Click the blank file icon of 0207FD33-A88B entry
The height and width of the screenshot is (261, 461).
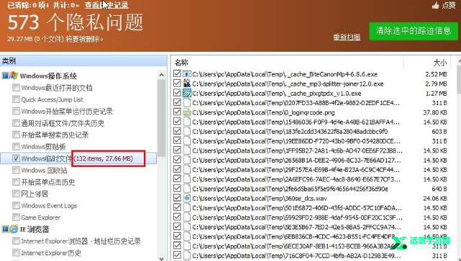[x=187, y=103]
